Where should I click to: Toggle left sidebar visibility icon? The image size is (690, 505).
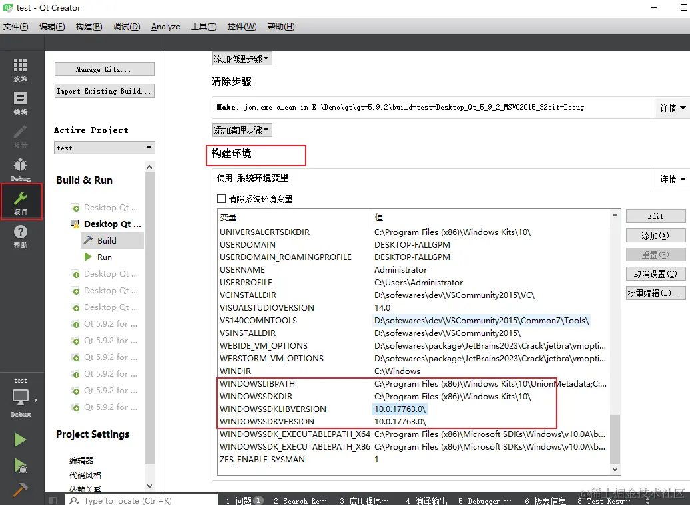53,500
